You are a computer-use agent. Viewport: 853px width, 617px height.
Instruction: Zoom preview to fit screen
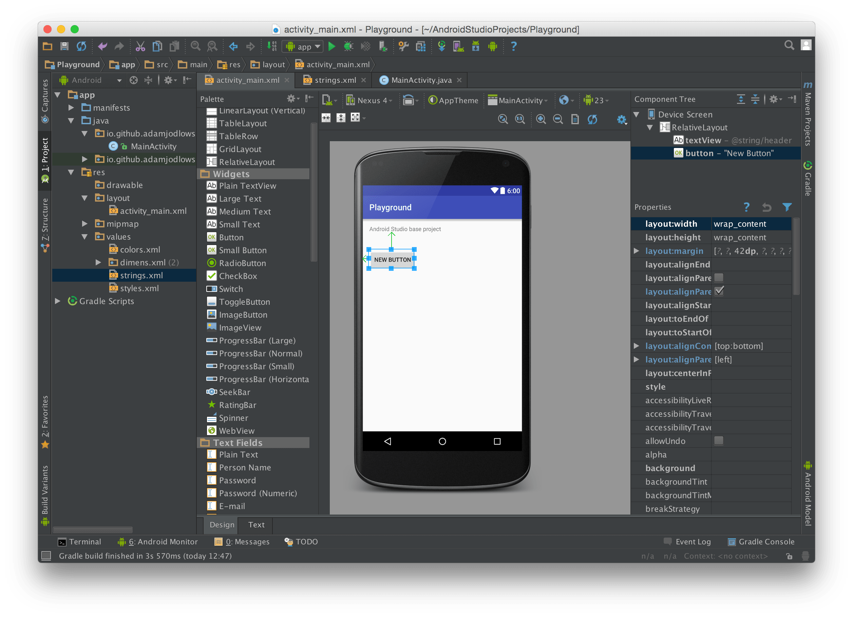503,120
